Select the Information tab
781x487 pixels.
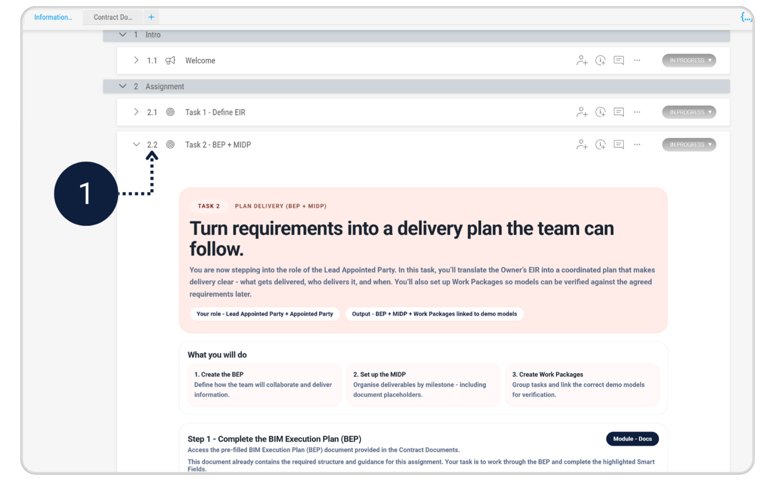pyautogui.click(x=54, y=17)
